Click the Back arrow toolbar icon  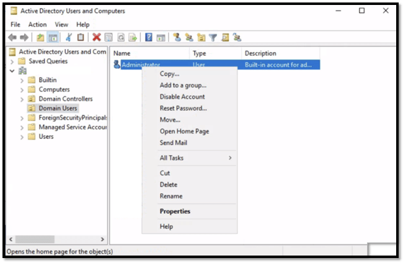click(x=12, y=38)
